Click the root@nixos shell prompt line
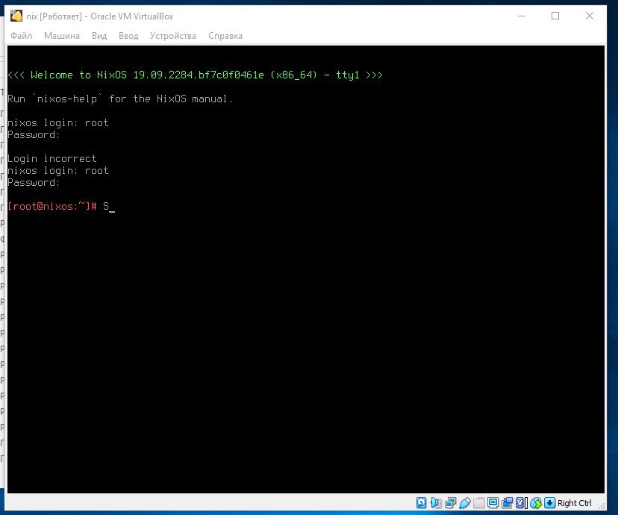Viewport: 618px width, 515px height. 61,206
